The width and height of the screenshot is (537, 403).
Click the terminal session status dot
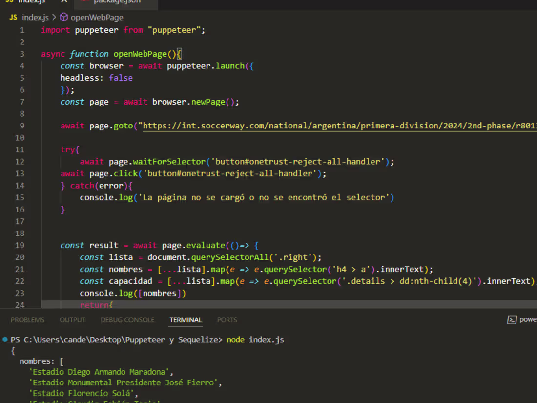click(4, 339)
